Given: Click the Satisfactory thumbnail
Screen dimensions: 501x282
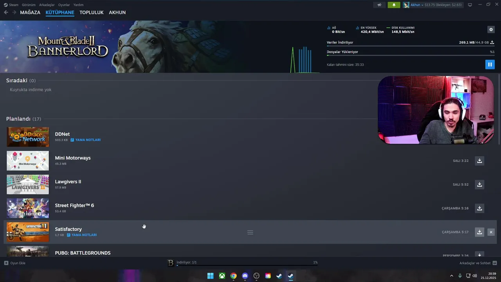Looking at the screenshot, I should click(x=28, y=232).
